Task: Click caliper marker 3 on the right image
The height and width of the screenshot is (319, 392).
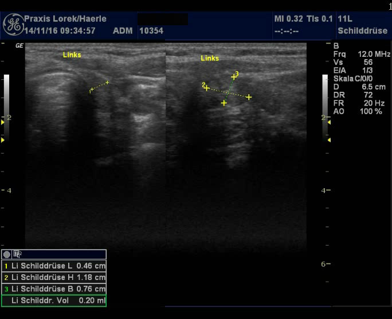Action: 234,76
